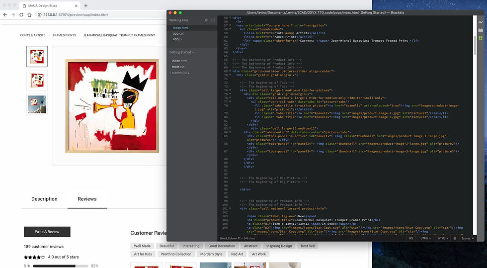Toggle INS insert mode in status bar
Screen dimensions: 487x268
(x=411, y=239)
